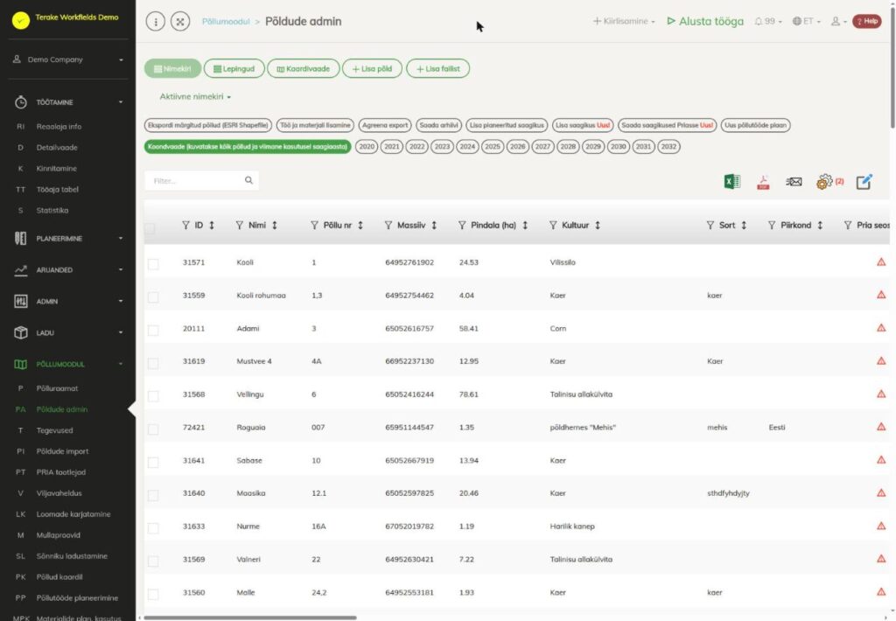Select the 2024 season filter
This screenshot has height=621, width=896.
point(467,146)
